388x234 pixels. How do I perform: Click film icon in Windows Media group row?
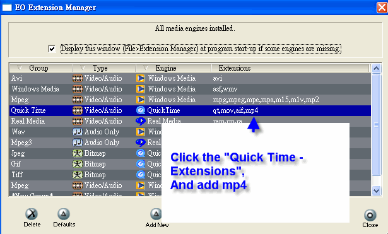tap(77, 89)
